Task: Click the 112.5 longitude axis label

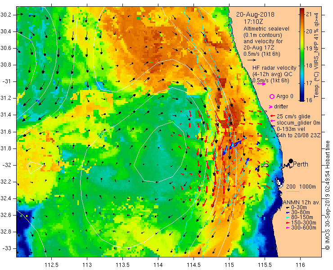Action: [52, 265]
